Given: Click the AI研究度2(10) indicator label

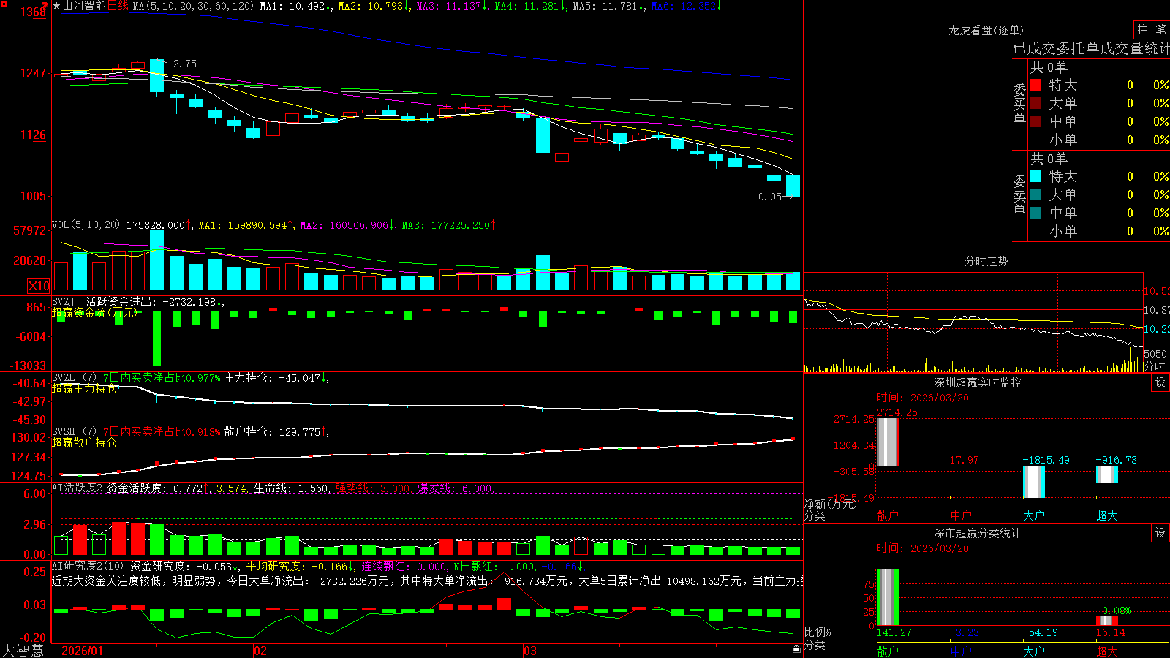Looking at the screenshot, I should tap(88, 566).
